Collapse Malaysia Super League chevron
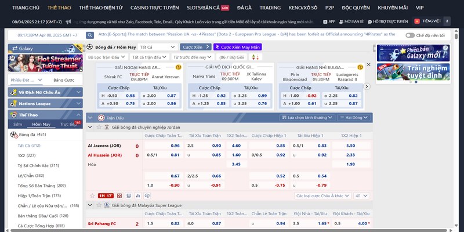 click(90, 205)
